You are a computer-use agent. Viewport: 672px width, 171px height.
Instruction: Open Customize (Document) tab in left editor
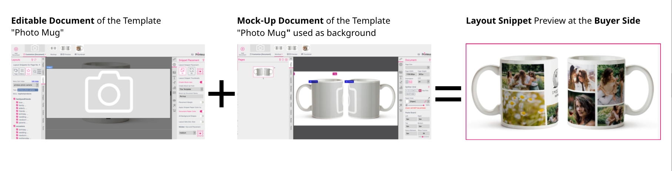pos(35,54)
